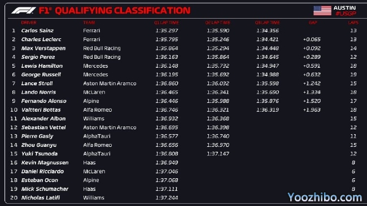Select the TEAM column header
This screenshot has height=206, width=367.
89,23
